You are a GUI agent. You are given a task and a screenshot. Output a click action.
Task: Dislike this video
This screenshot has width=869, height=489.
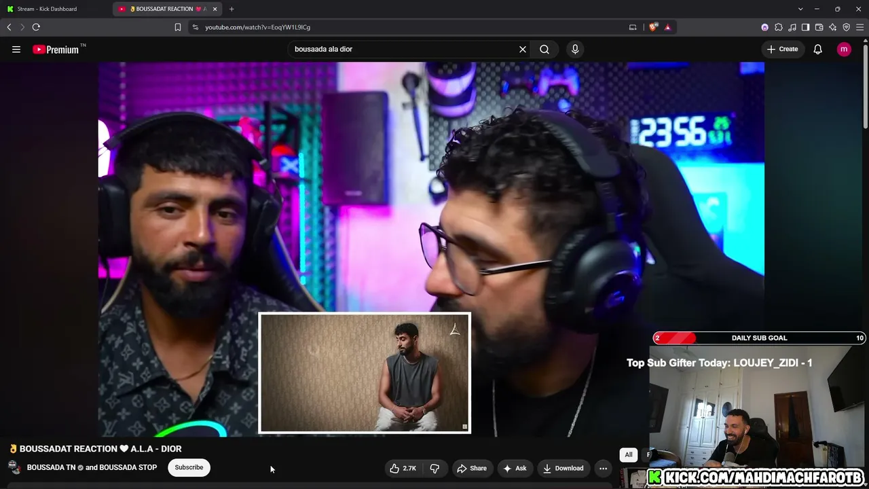tap(434, 468)
